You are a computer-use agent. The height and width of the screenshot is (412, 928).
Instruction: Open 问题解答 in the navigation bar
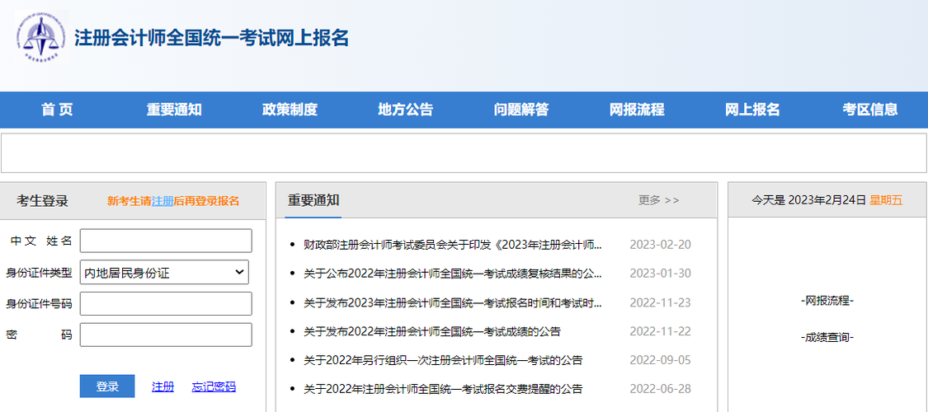coord(521,110)
